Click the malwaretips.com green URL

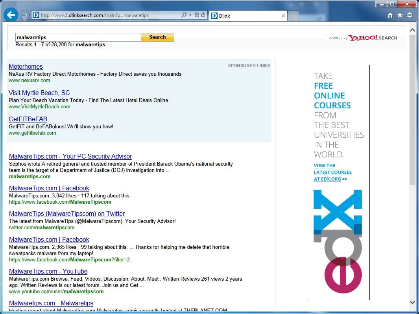(x=30, y=177)
